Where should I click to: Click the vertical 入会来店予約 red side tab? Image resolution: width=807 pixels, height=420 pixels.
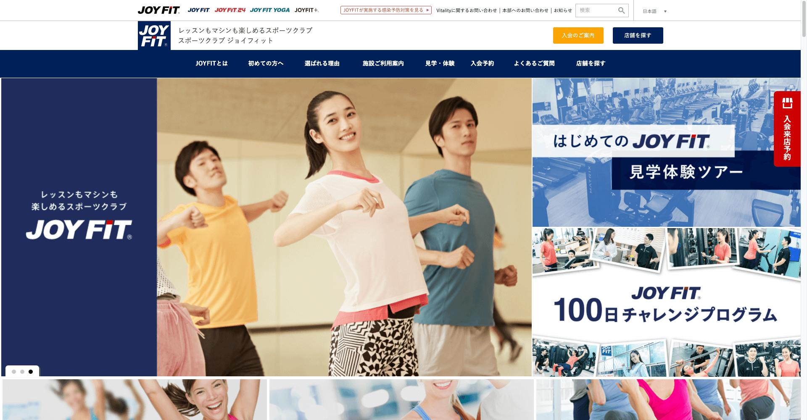[787, 129]
